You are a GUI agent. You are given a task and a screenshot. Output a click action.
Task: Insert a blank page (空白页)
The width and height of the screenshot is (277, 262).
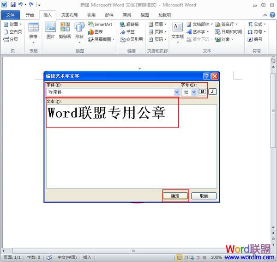point(13,31)
